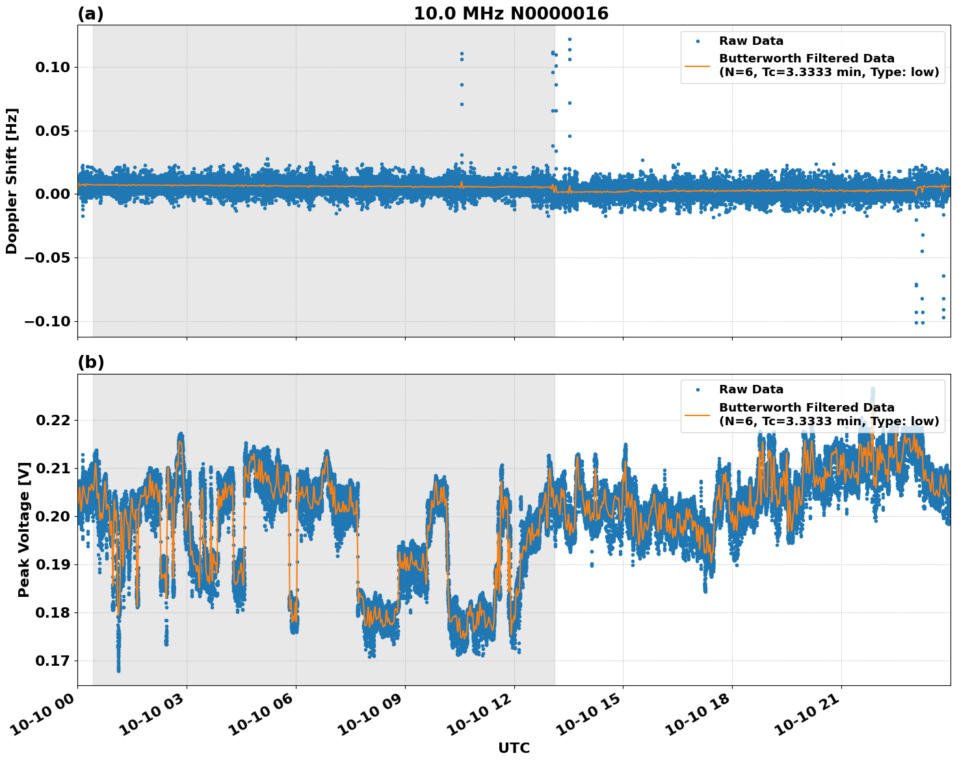The height and width of the screenshot is (762, 957).
Task: Click the blue Raw Data marker in Peak Voltage legend
Action: point(698,390)
